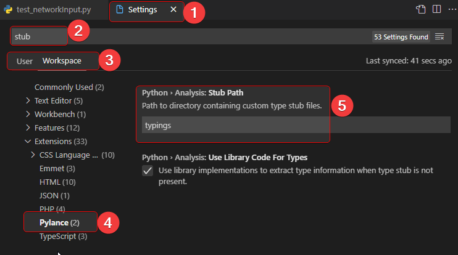Select TypeScript (3) extension category

pos(64,237)
